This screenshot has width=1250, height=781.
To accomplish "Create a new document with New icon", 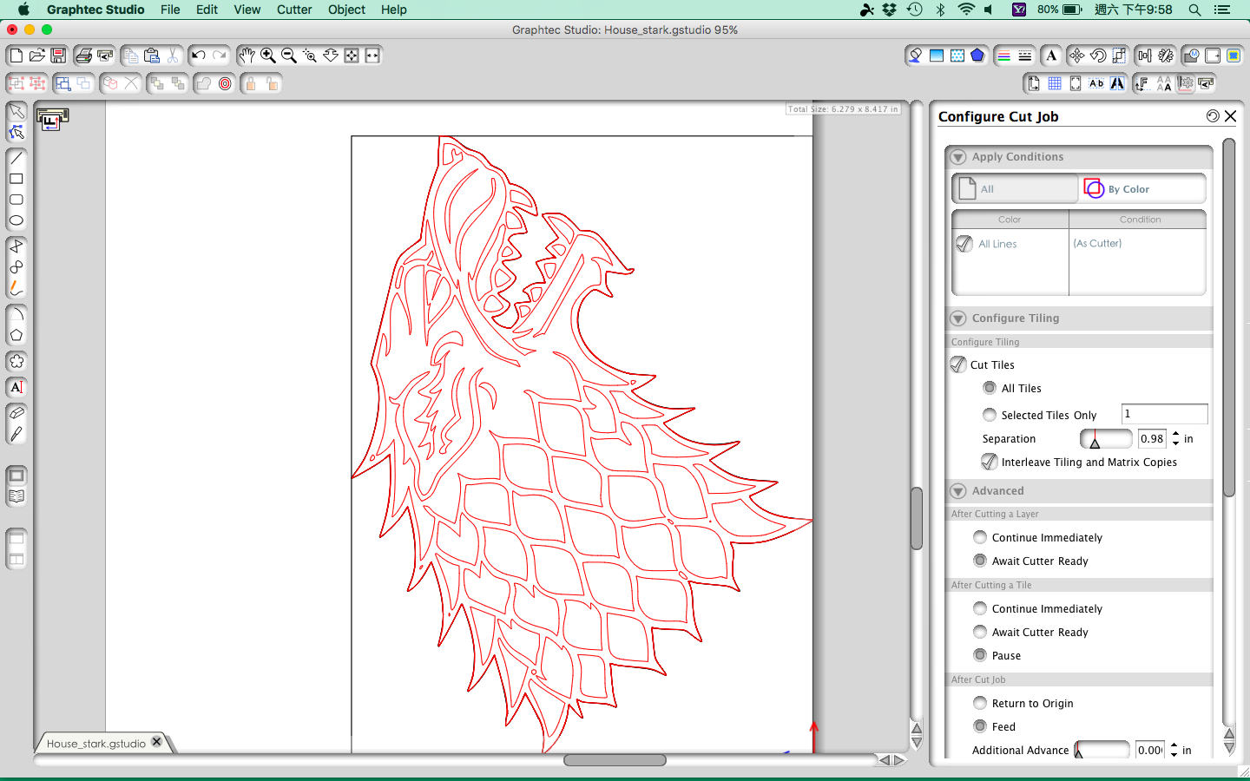I will (16, 56).
